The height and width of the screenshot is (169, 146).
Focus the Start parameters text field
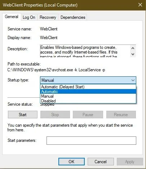tap(91, 140)
